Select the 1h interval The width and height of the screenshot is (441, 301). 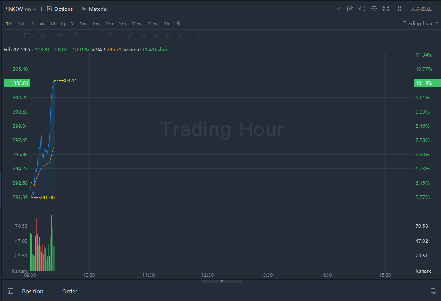coord(166,24)
